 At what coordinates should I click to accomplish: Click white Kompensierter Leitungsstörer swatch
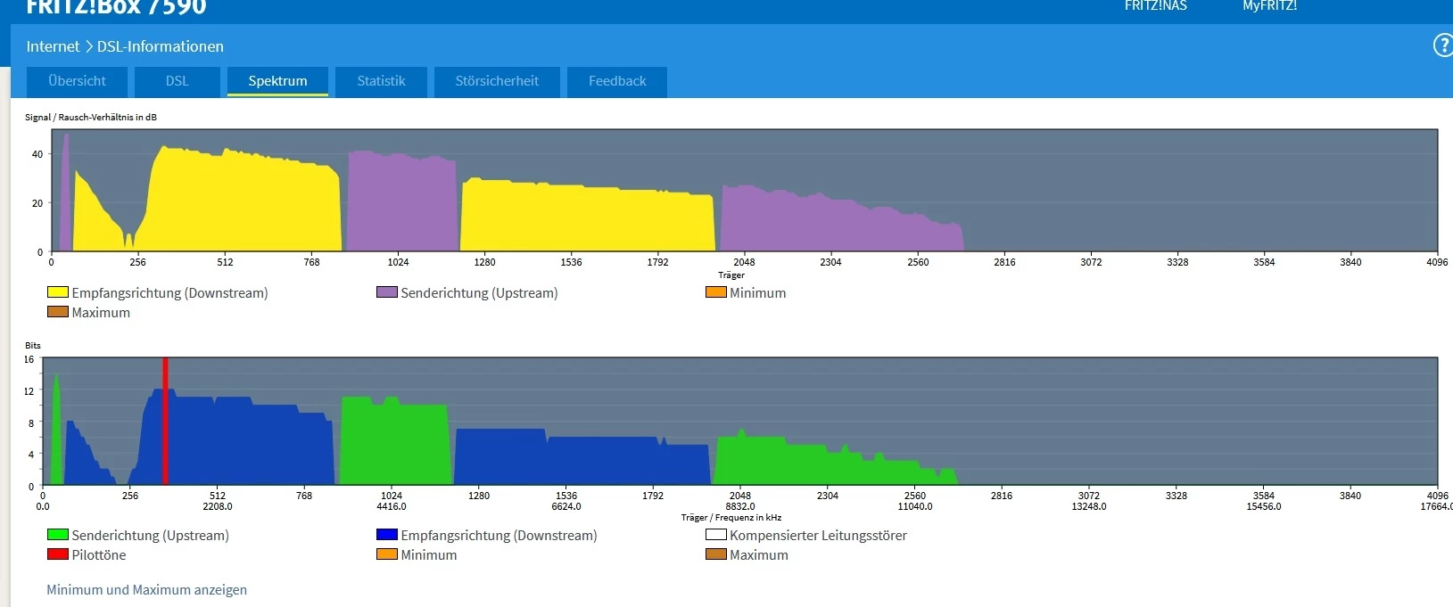click(716, 535)
